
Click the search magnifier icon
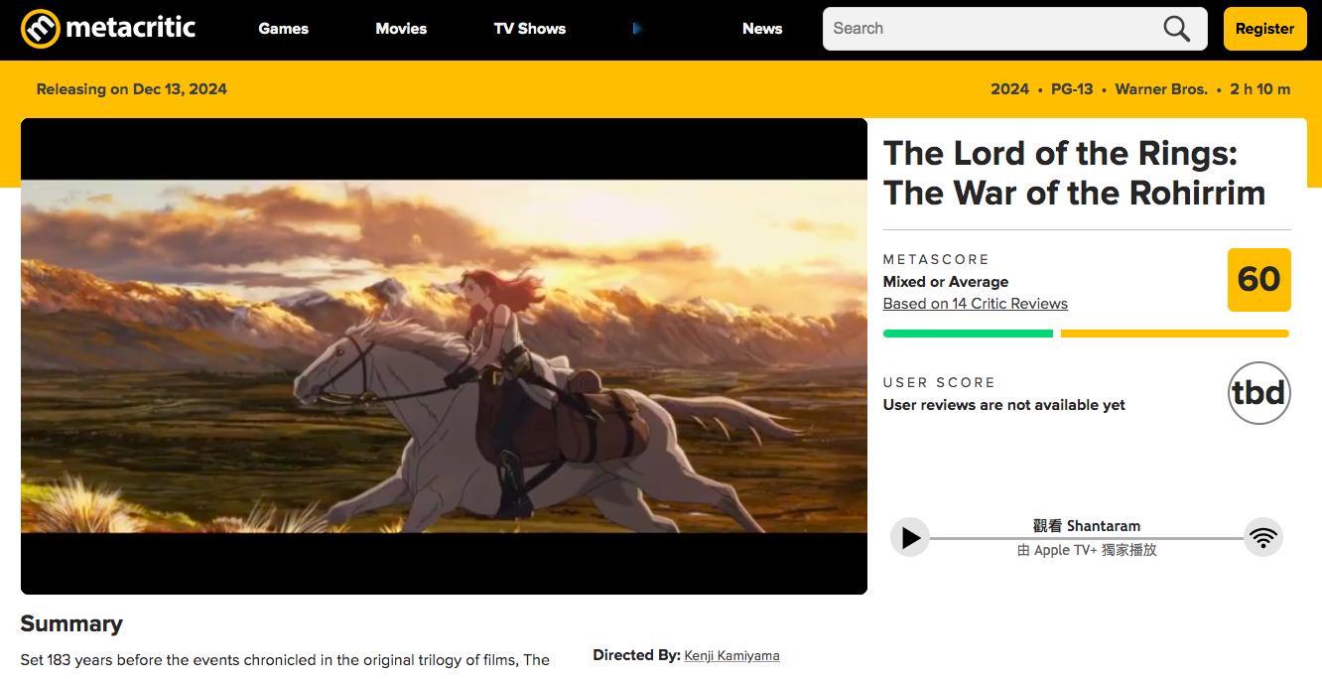1176,29
